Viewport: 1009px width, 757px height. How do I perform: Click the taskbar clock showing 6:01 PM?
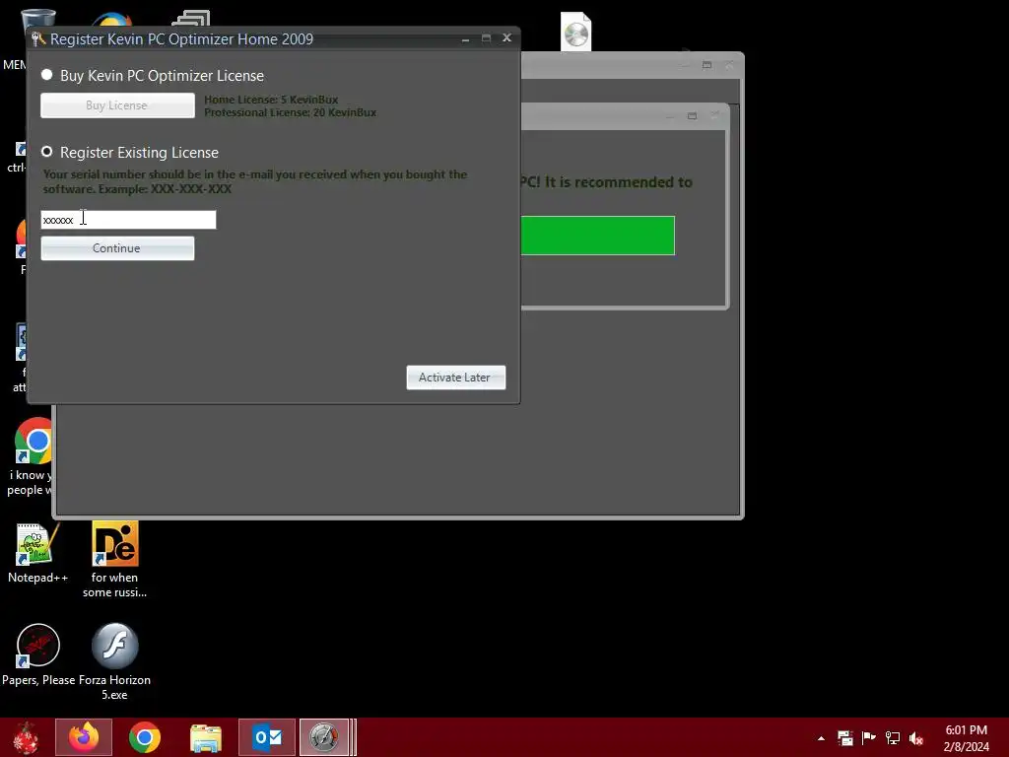tap(966, 730)
